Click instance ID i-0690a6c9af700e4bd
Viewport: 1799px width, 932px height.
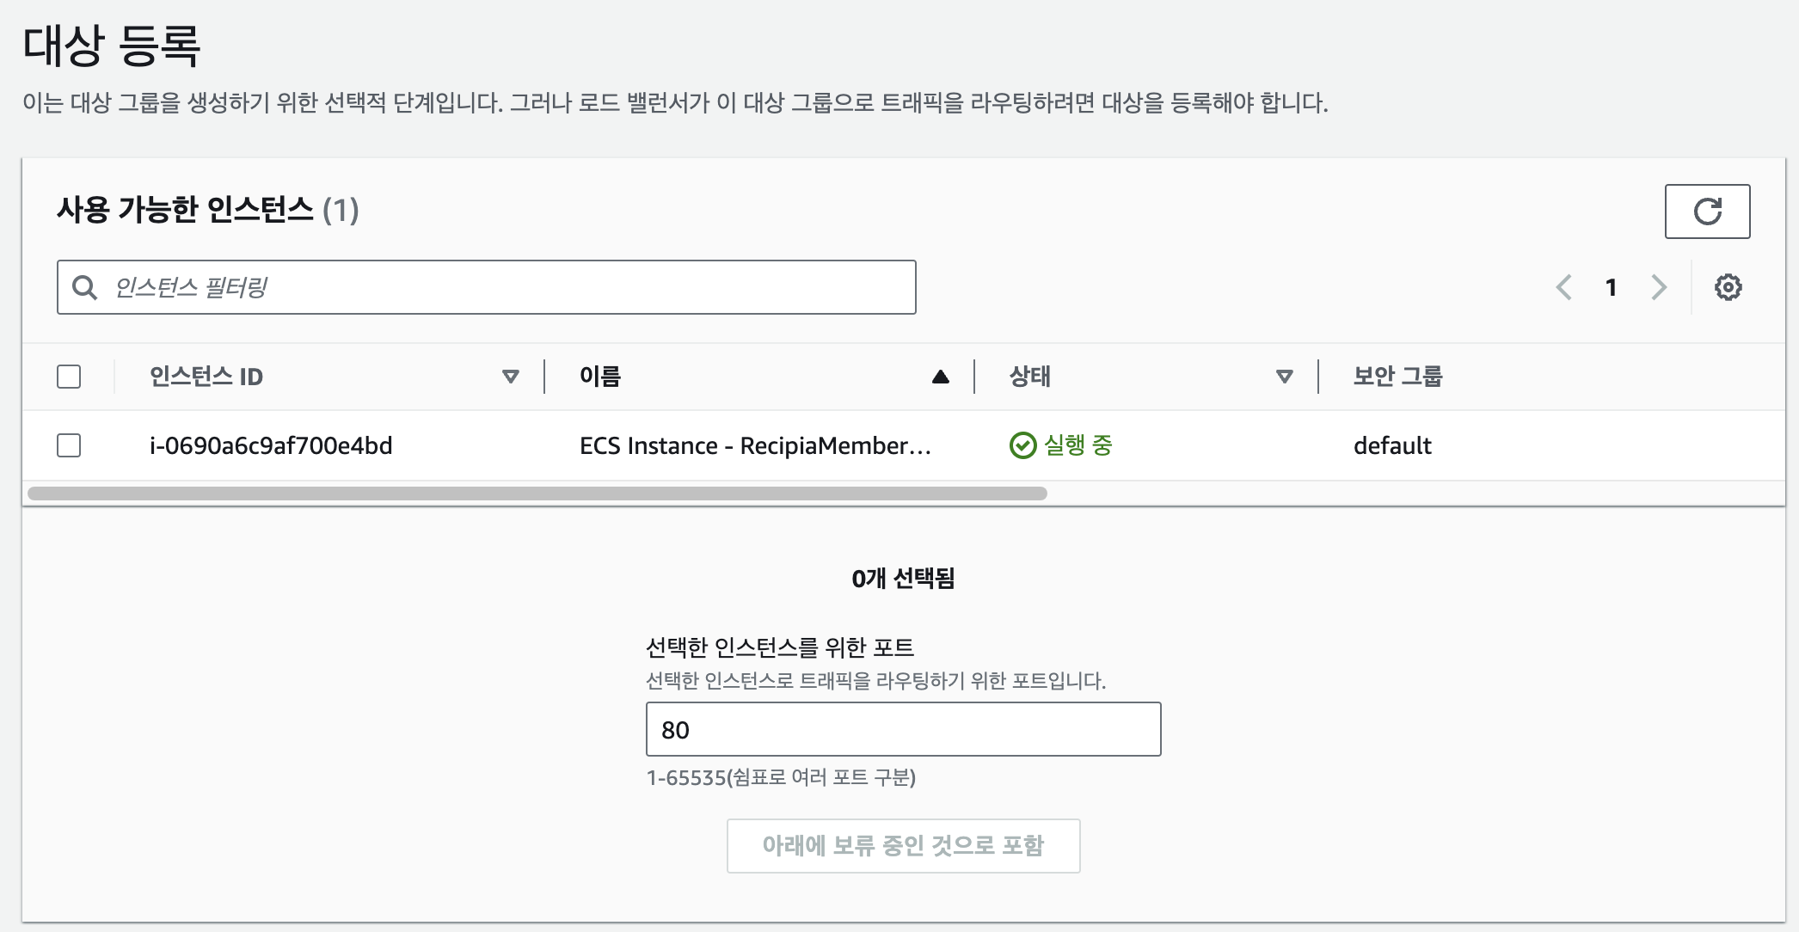point(269,445)
